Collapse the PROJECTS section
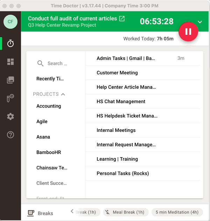Viewport: 210px width, 221px height. [49, 94]
